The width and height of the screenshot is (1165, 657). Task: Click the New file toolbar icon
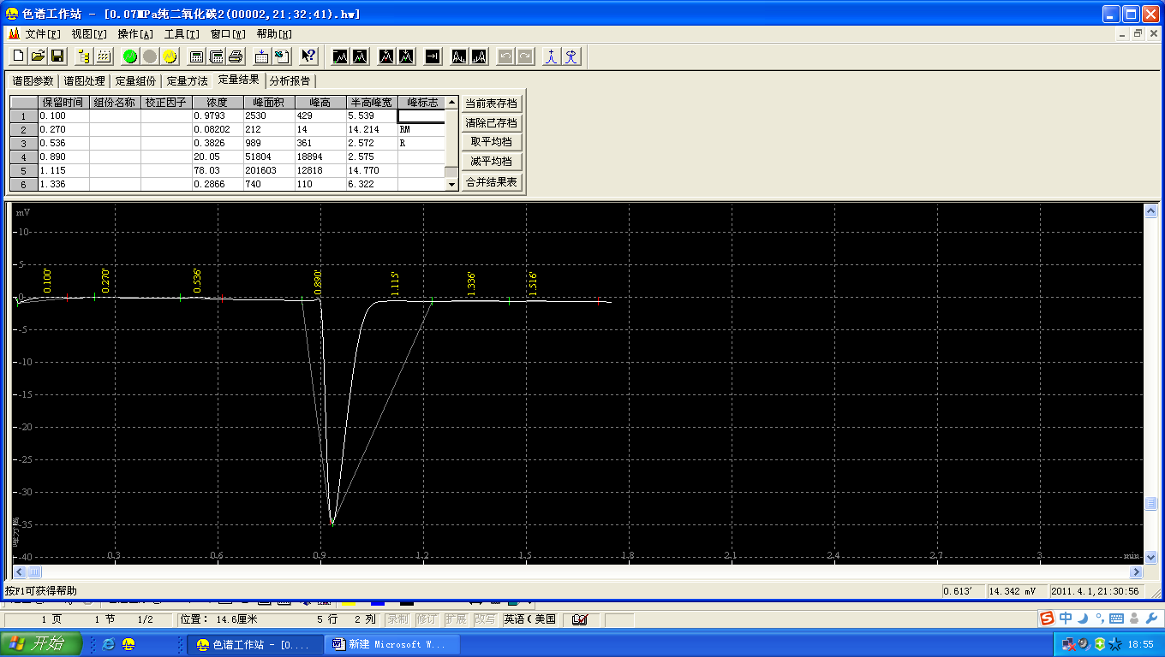pos(18,56)
